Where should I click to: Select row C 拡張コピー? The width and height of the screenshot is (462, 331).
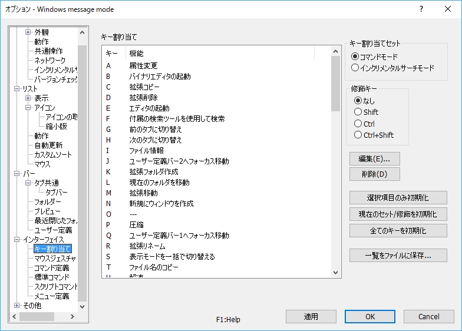pos(217,87)
